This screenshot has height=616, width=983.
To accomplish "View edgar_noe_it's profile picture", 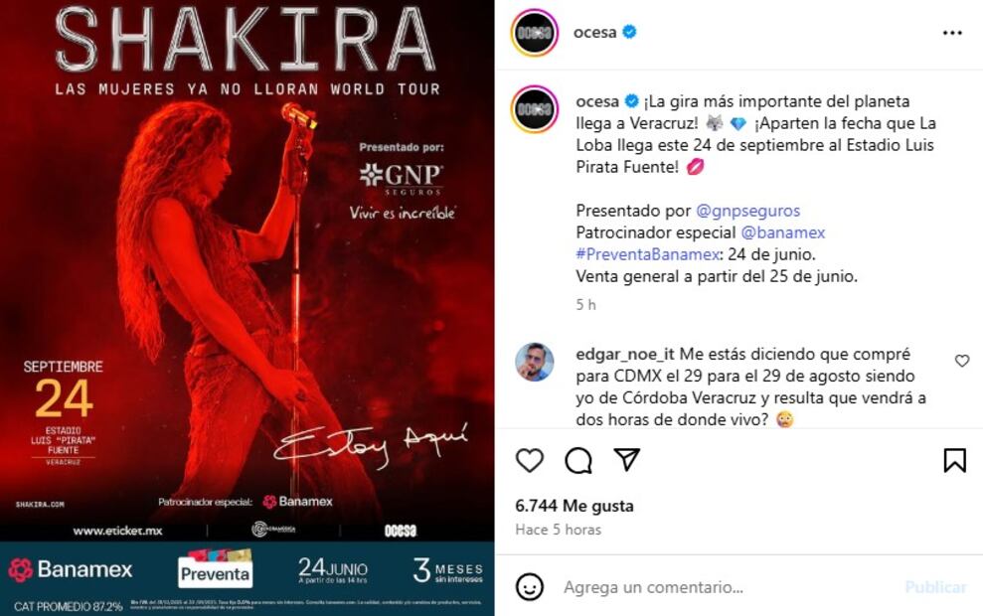I will tap(534, 362).
